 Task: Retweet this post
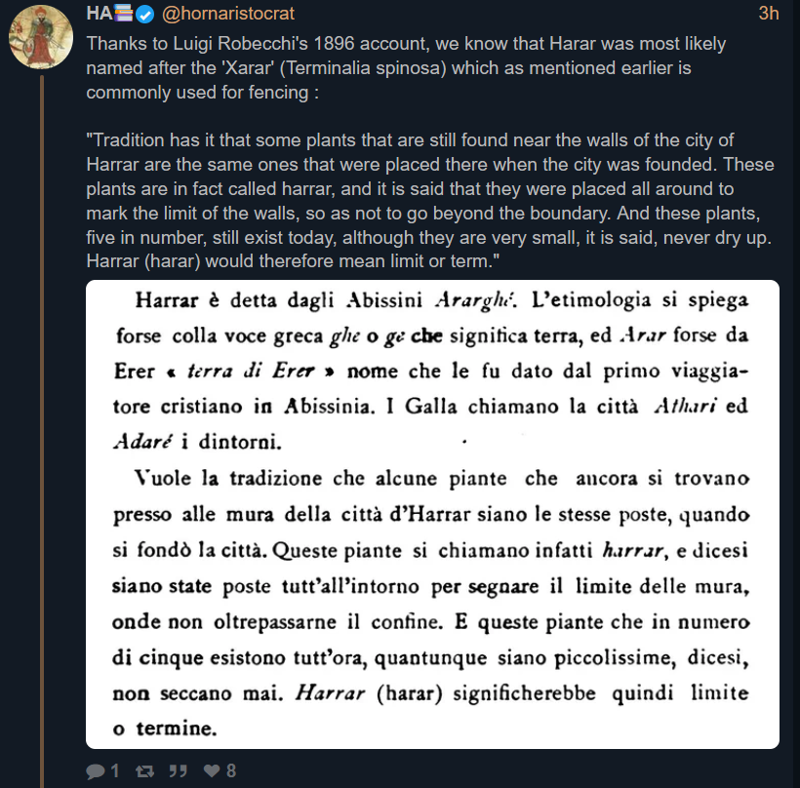pyautogui.click(x=144, y=771)
